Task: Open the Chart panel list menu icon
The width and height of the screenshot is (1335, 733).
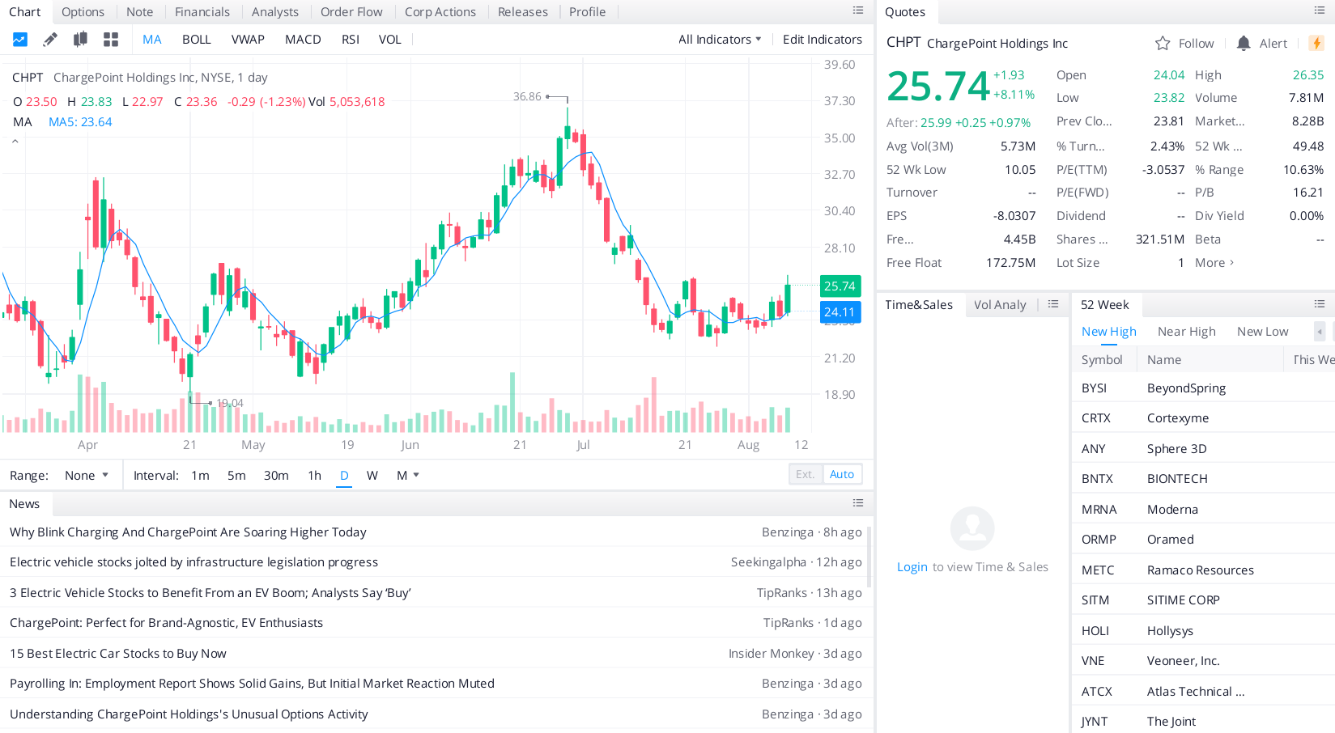Action: pyautogui.click(x=858, y=11)
